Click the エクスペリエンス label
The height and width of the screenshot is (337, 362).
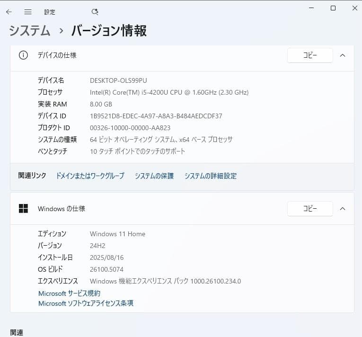pyautogui.click(x=58, y=281)
